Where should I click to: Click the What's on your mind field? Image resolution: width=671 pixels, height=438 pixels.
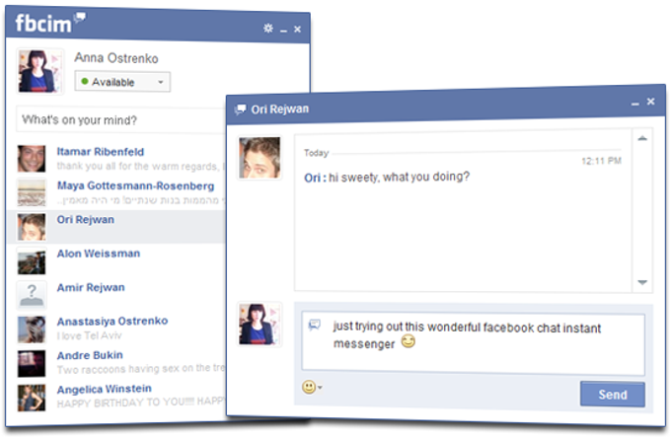121,119
